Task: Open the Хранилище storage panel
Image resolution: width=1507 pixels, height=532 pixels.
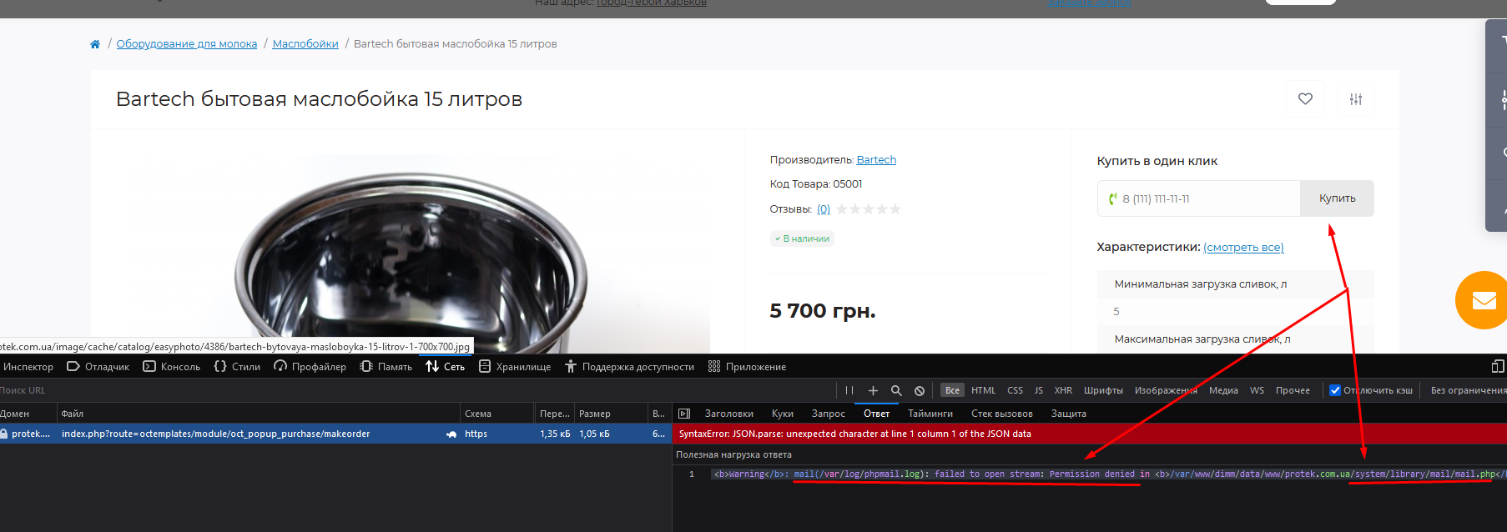Action: [515, 367]
